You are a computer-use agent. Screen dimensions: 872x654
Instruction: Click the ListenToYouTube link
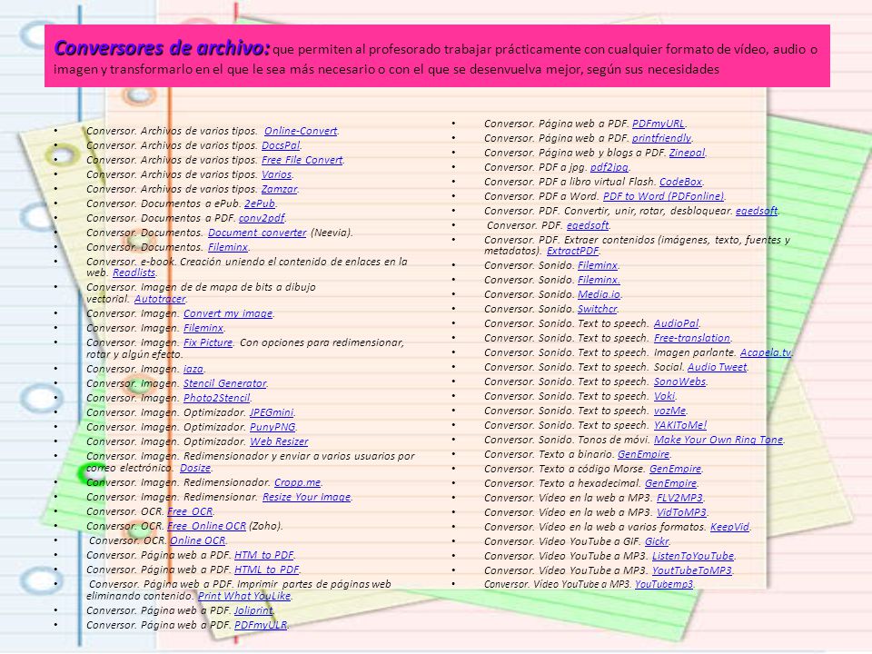click(693, 556)
